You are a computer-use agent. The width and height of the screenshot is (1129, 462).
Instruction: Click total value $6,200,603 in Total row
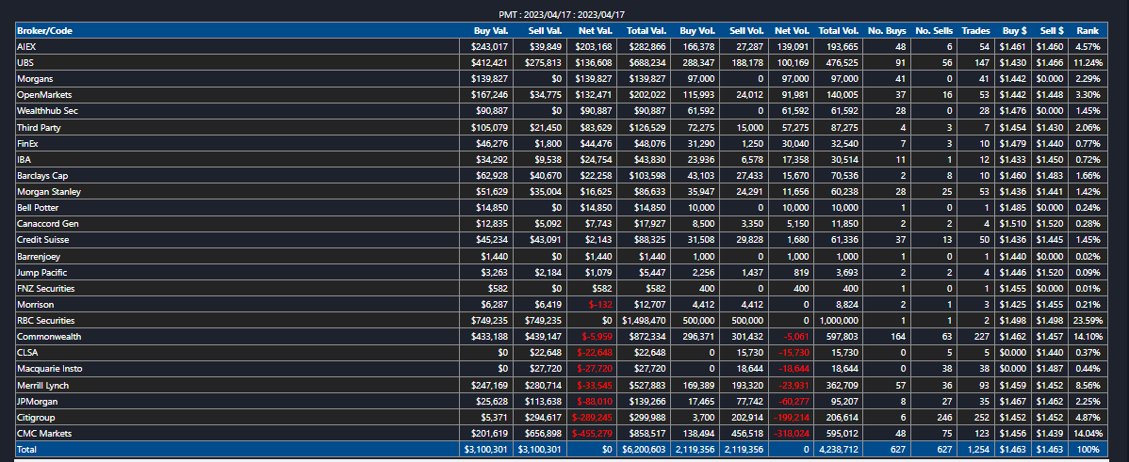tap(644, 449)
